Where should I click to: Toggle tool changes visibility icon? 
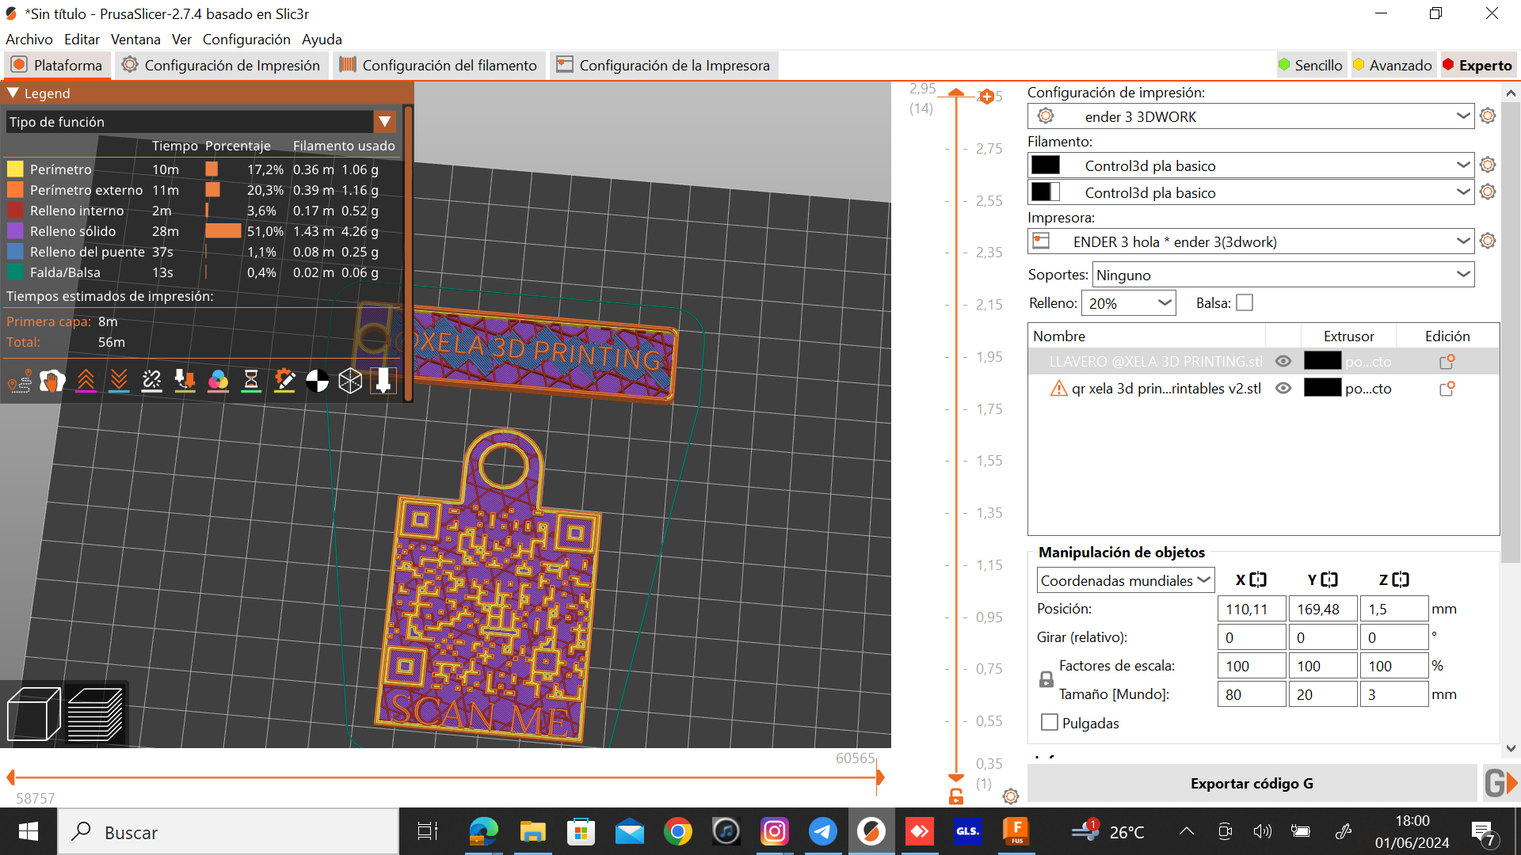click(185, 381)
